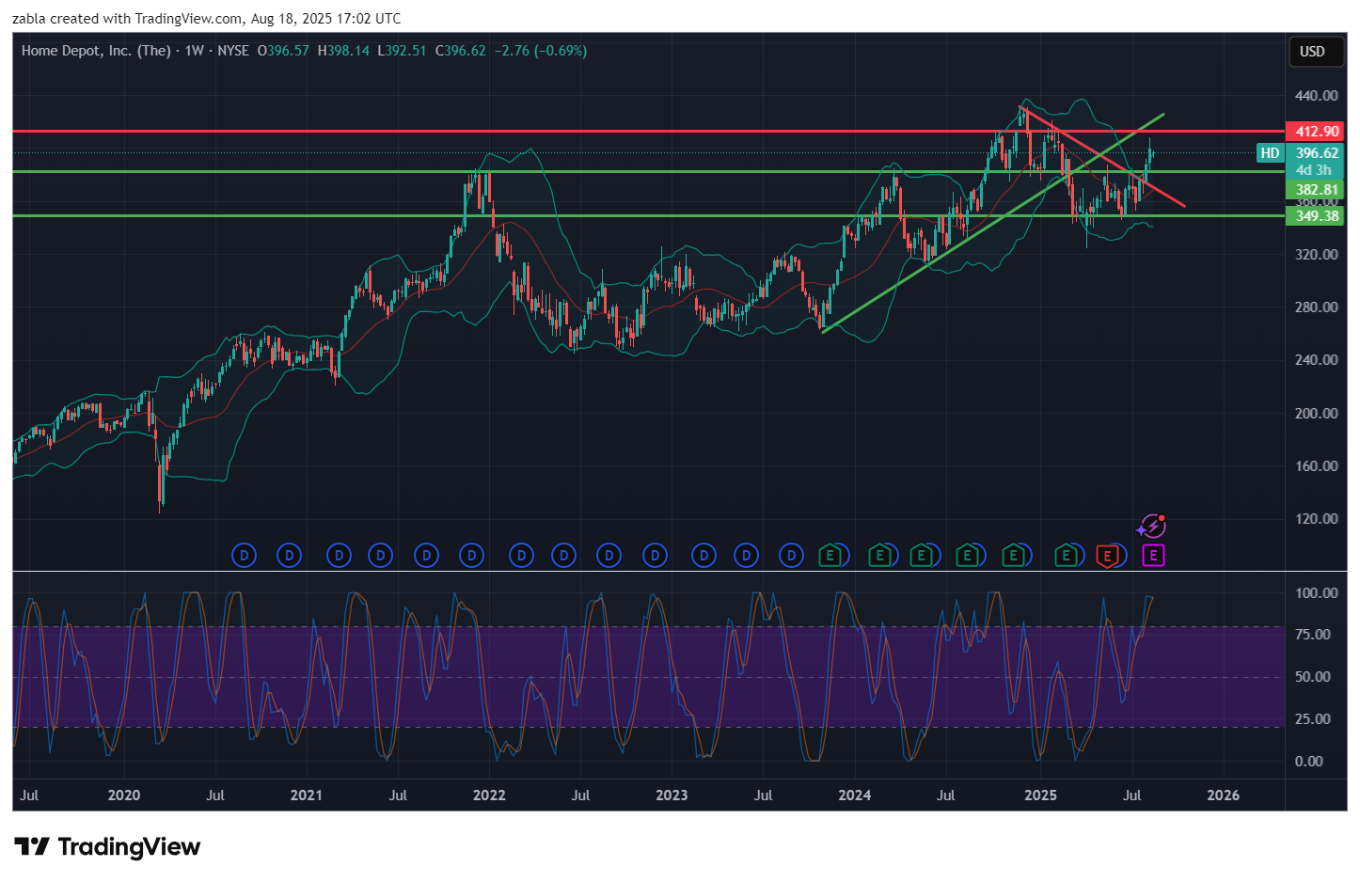This screenshot has width=1360, height=882.
Task: Click the 2023 time axis label
Action: point(672,795)
